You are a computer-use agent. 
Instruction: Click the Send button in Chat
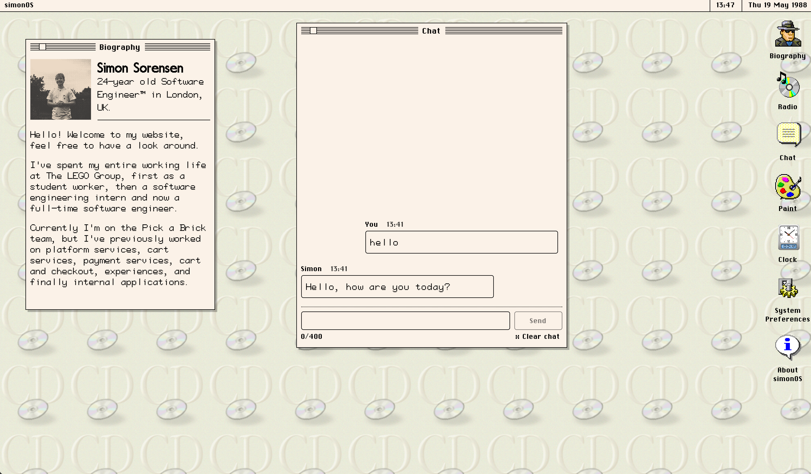[x=538, y=320]
